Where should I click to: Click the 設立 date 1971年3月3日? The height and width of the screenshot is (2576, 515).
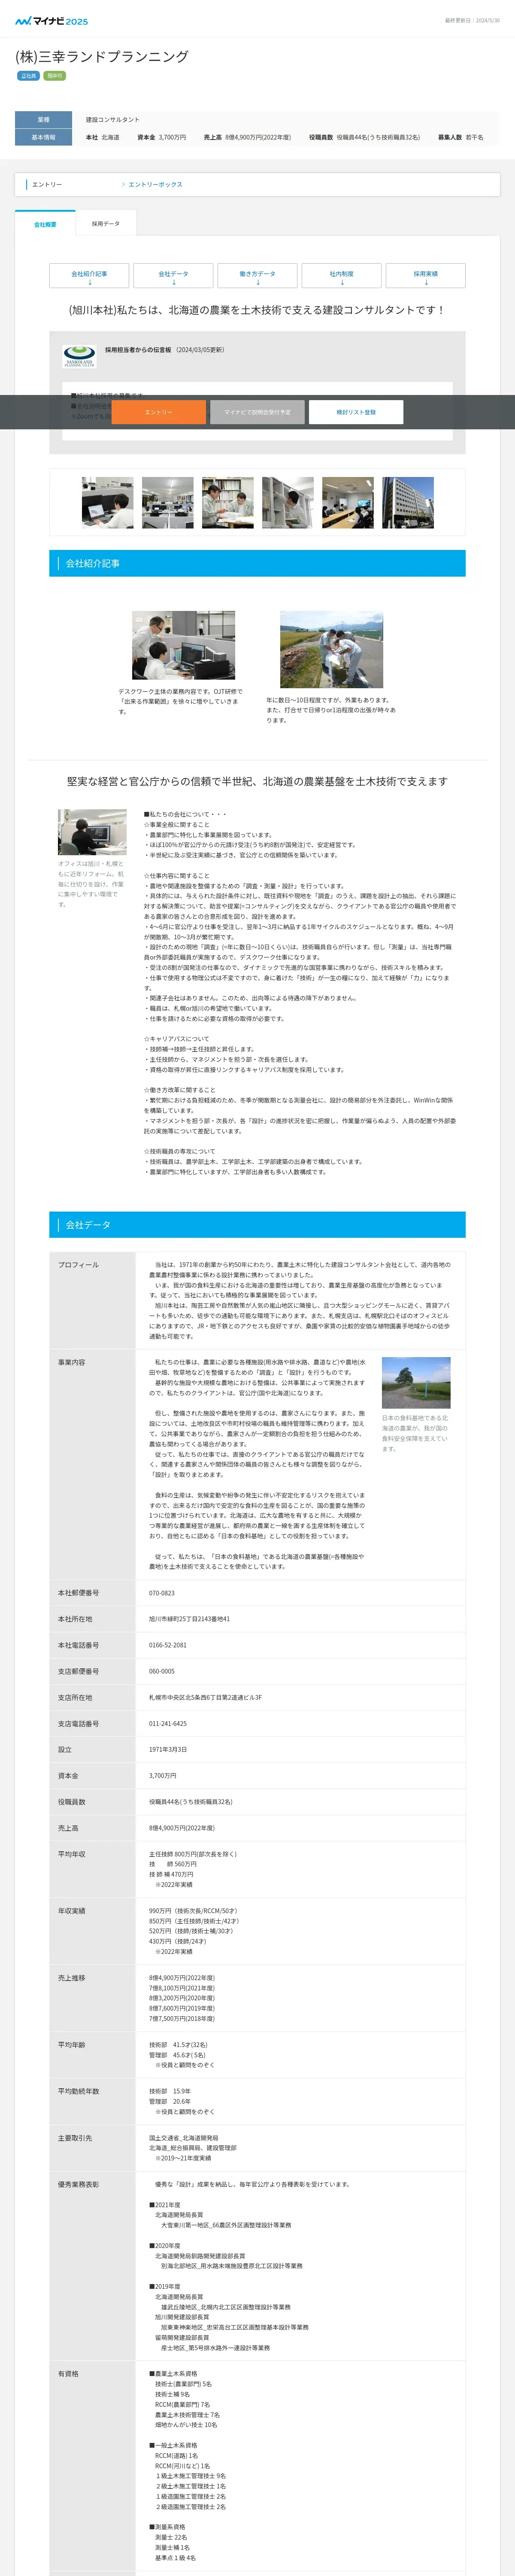click(x=168, y=1750)
